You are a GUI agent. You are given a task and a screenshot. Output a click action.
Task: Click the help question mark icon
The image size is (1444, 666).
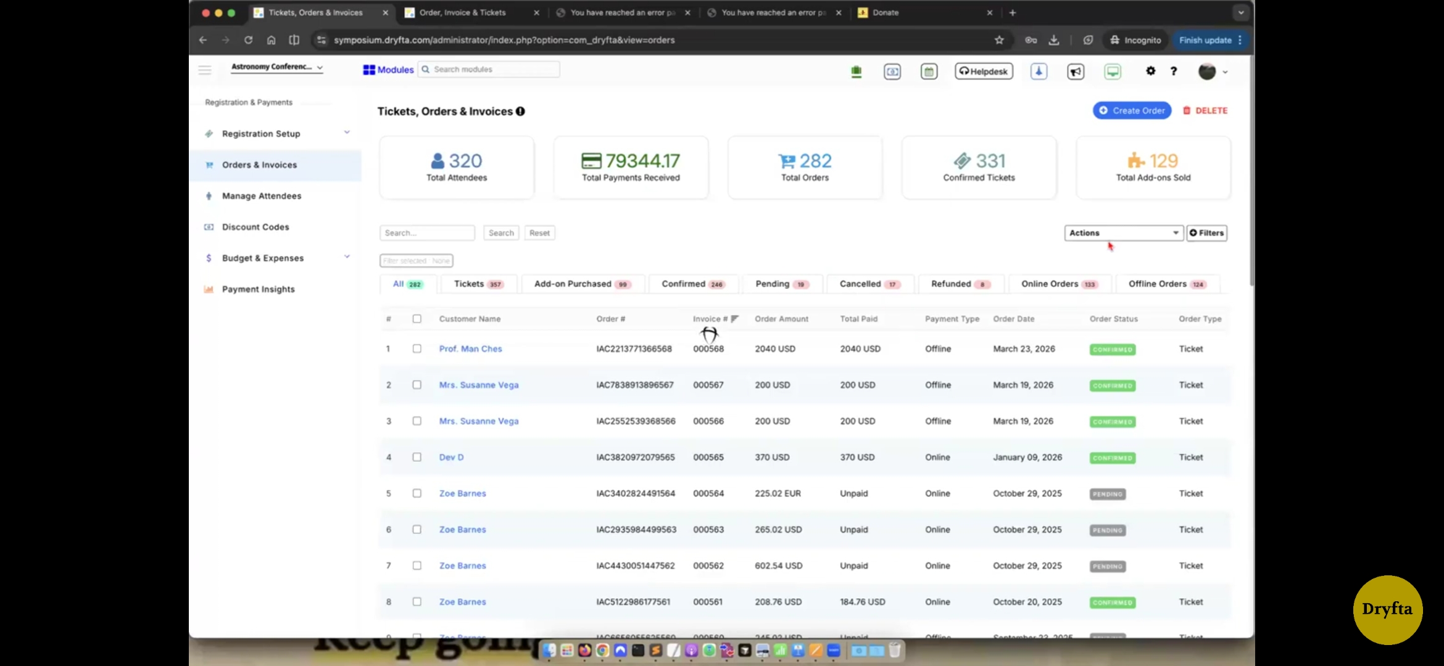(x=1174, y=71)
